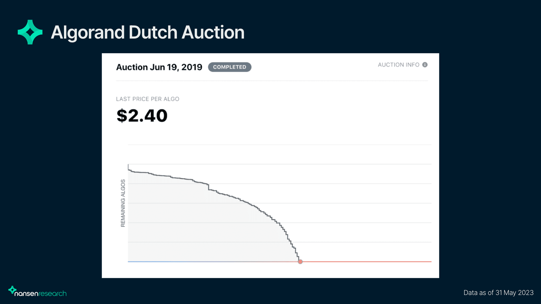Select the red end-point marker on chart

300,262
